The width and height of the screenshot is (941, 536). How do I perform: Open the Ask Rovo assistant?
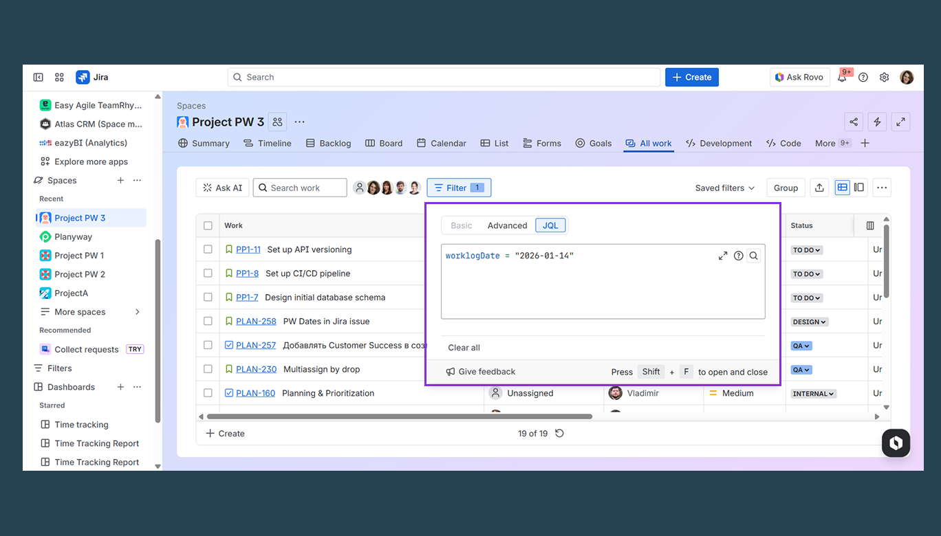point(799,77)
